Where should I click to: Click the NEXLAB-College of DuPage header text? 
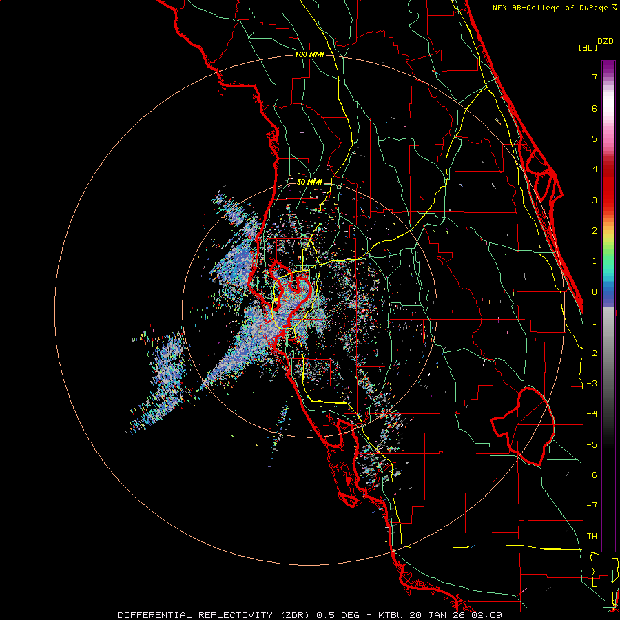point(554,8)
